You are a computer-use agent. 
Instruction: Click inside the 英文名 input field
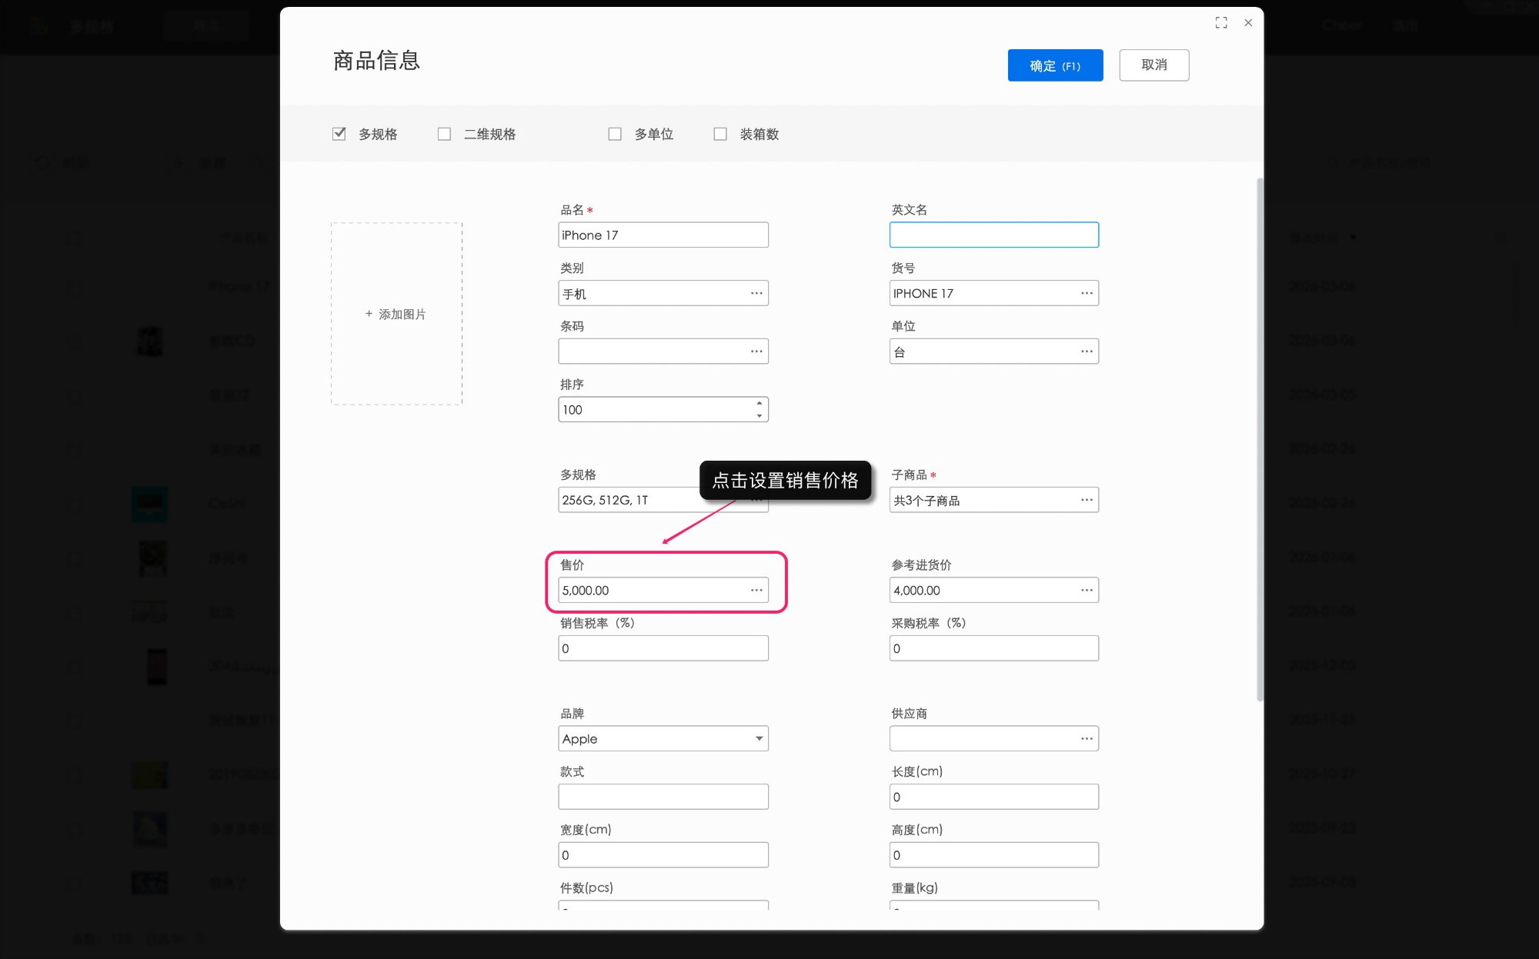[x=993, y=235]
